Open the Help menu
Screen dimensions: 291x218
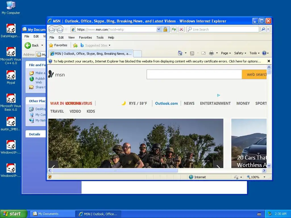pos(111,37)
